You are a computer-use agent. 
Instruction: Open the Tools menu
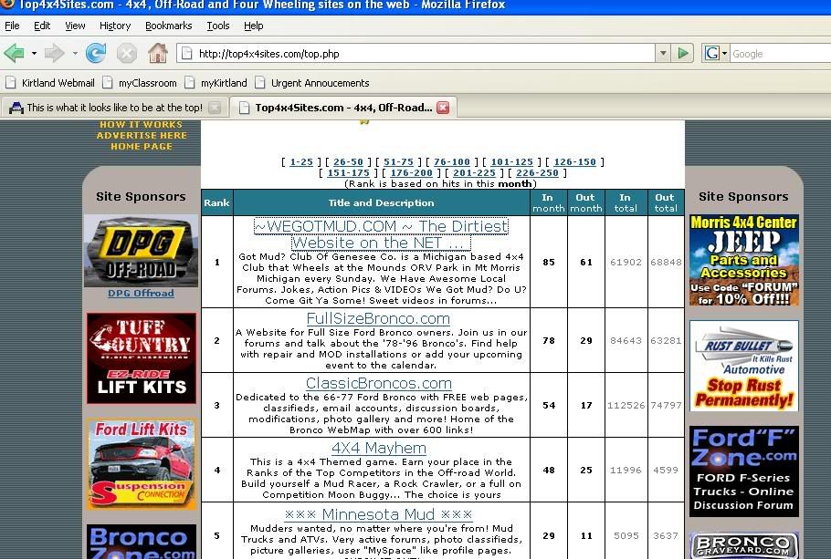click(217, 26)
